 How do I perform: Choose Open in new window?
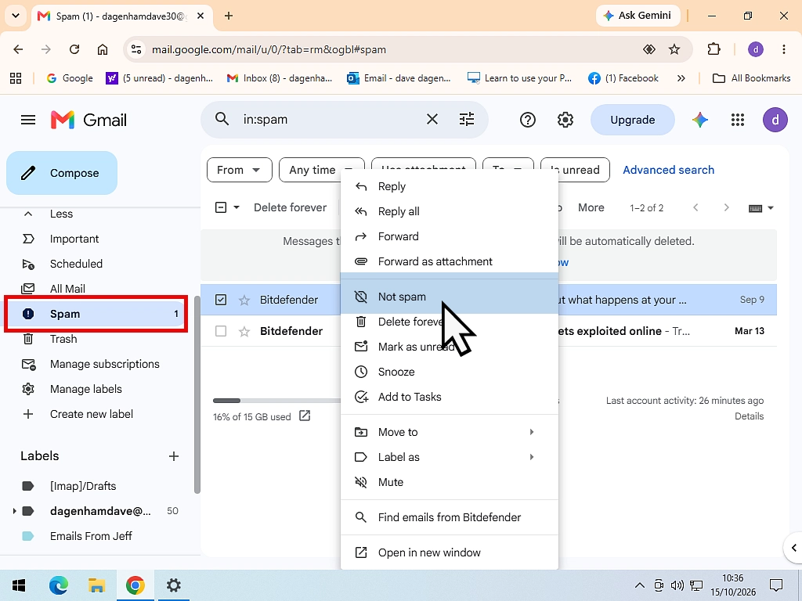449,553
